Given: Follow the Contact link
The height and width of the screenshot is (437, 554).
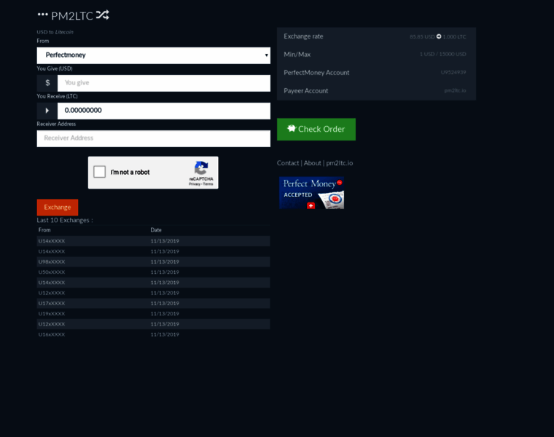Looking at the screenshot, I should click(288, 163).
